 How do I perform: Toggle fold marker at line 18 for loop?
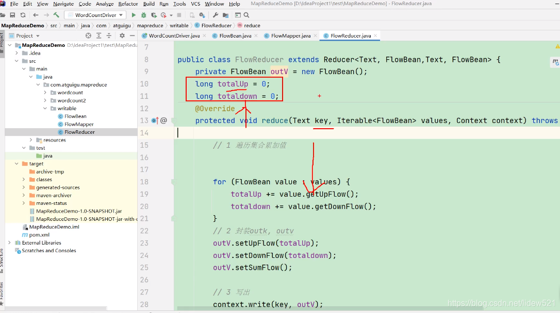pyautogui.click(x=174, y=182)
